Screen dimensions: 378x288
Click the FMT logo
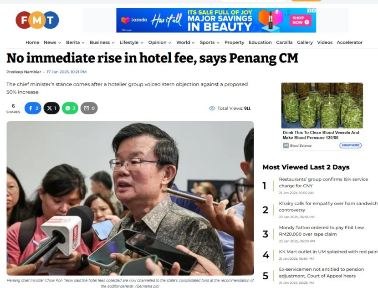(37, 20)
